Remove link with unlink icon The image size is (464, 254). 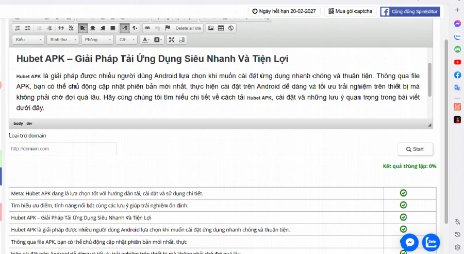[x=157, y=28]
